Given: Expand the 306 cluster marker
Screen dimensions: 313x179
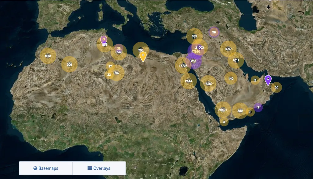Looking at the screenshot, I should tap(69, 64).
